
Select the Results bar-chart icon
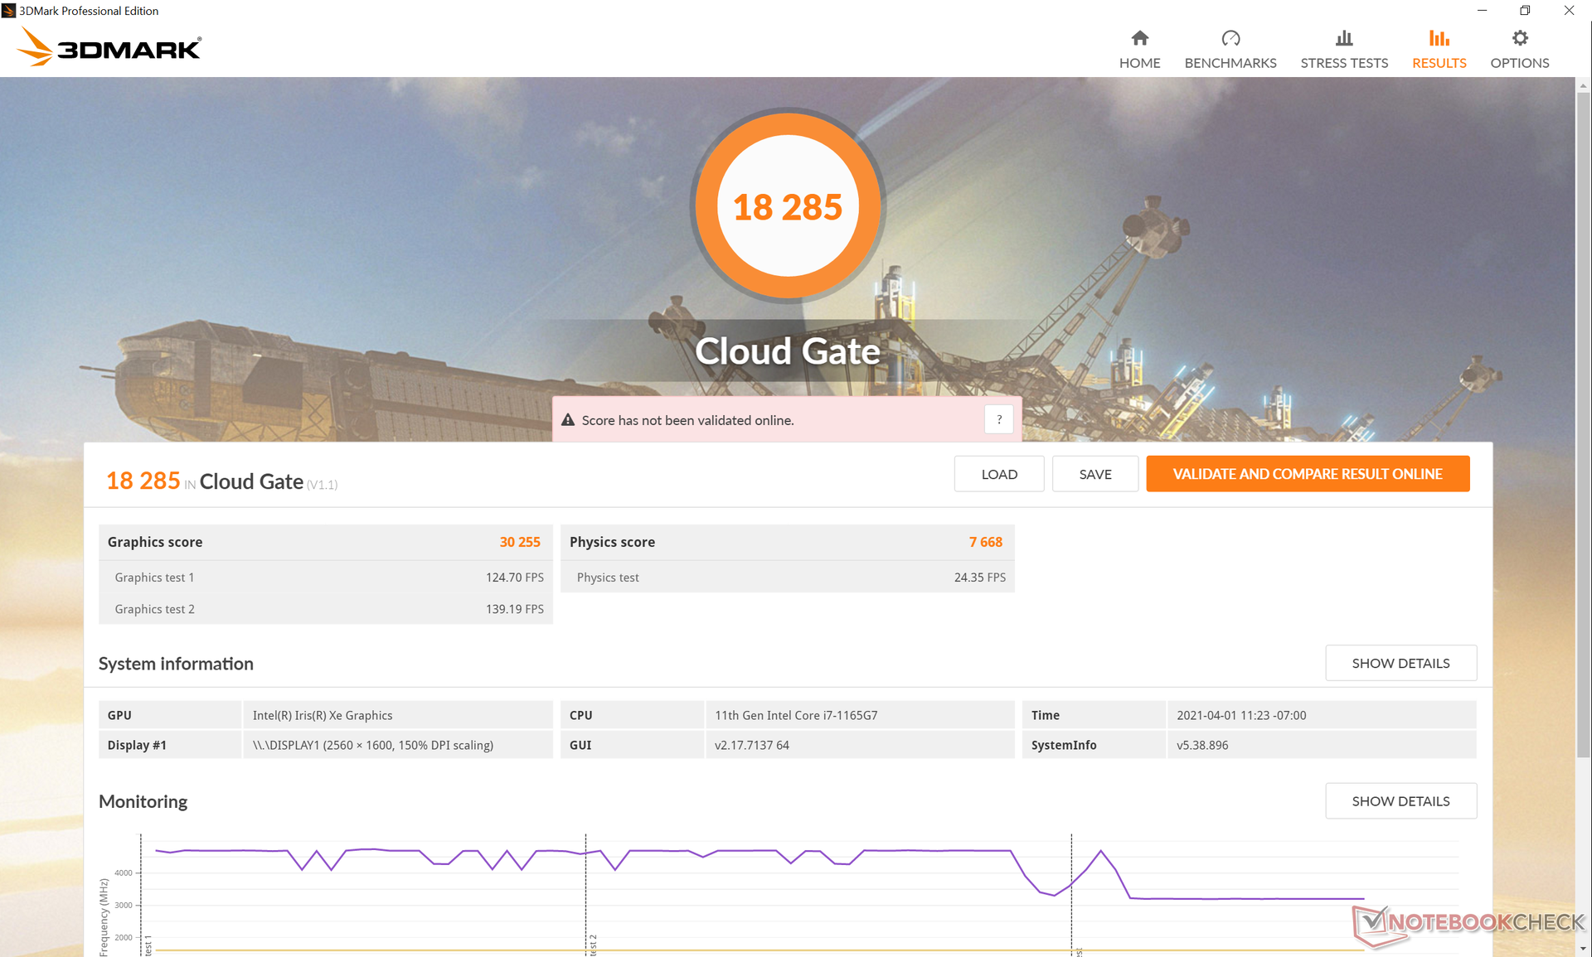pyautogui.click(x=1439, y=38)
